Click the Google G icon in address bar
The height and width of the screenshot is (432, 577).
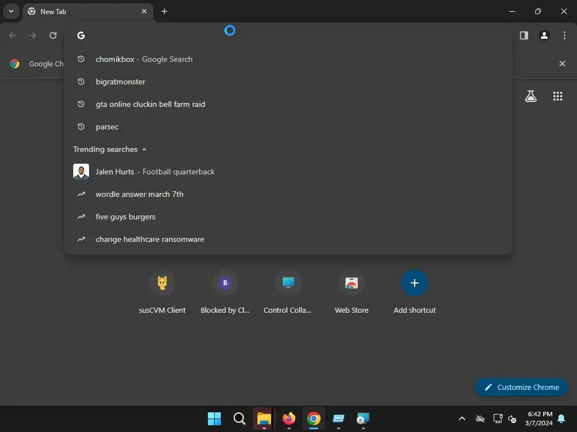[x=81, y=35]
